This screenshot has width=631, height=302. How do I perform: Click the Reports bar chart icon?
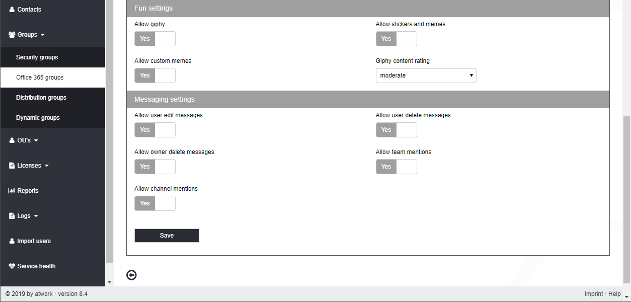point(12,191)
